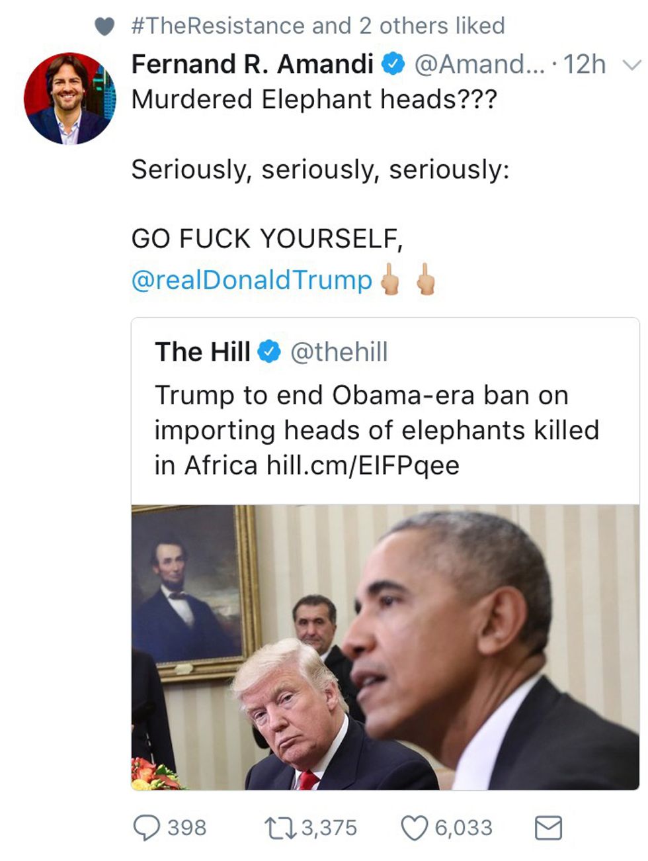Image resolution: width=648 pixels, height=861 pixels.
Task: Open the tweet options chevron dropdown
Action: [631, 66]
